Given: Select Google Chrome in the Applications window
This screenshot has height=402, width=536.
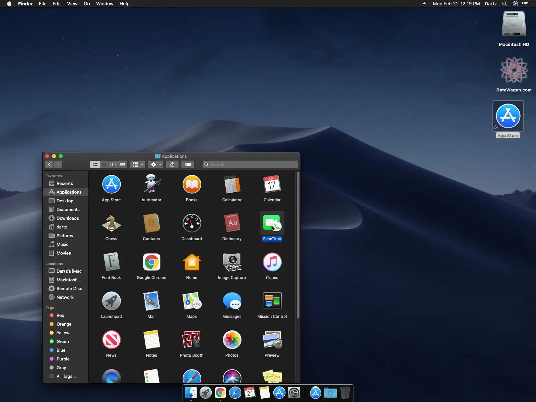Looking at the screenshot, I should (x=151, y=262).
